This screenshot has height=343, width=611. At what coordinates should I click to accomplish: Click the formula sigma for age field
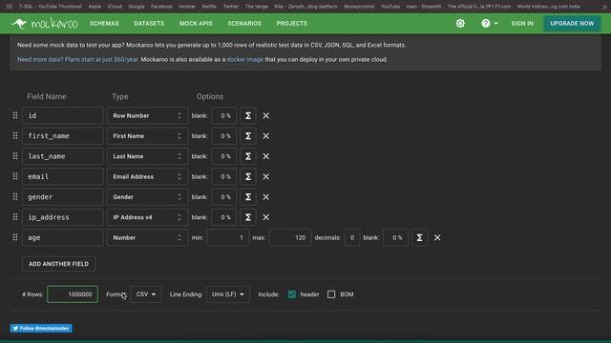419,237
